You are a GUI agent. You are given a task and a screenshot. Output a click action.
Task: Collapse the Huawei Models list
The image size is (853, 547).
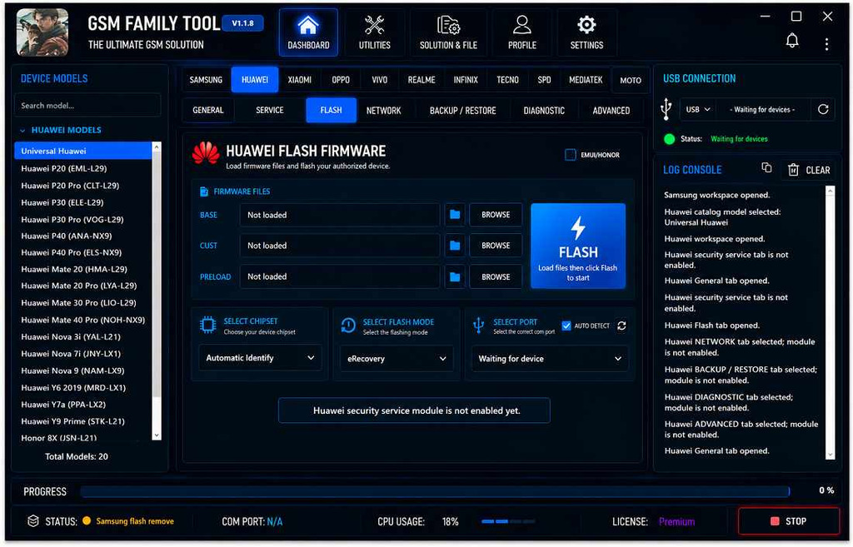pos(22,131)
